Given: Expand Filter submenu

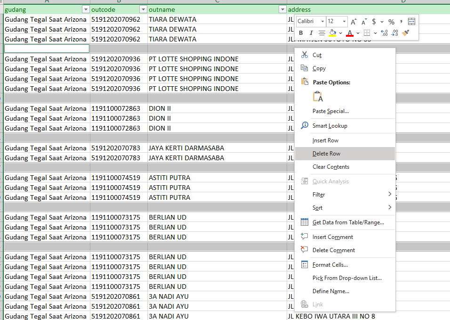Looking at the screenshot, I should tap(345, 195).
